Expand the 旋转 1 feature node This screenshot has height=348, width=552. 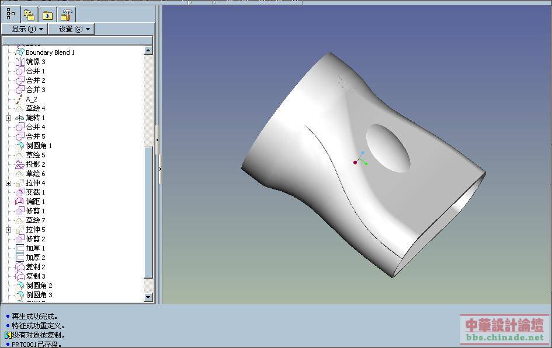click(x=8, y=118)
